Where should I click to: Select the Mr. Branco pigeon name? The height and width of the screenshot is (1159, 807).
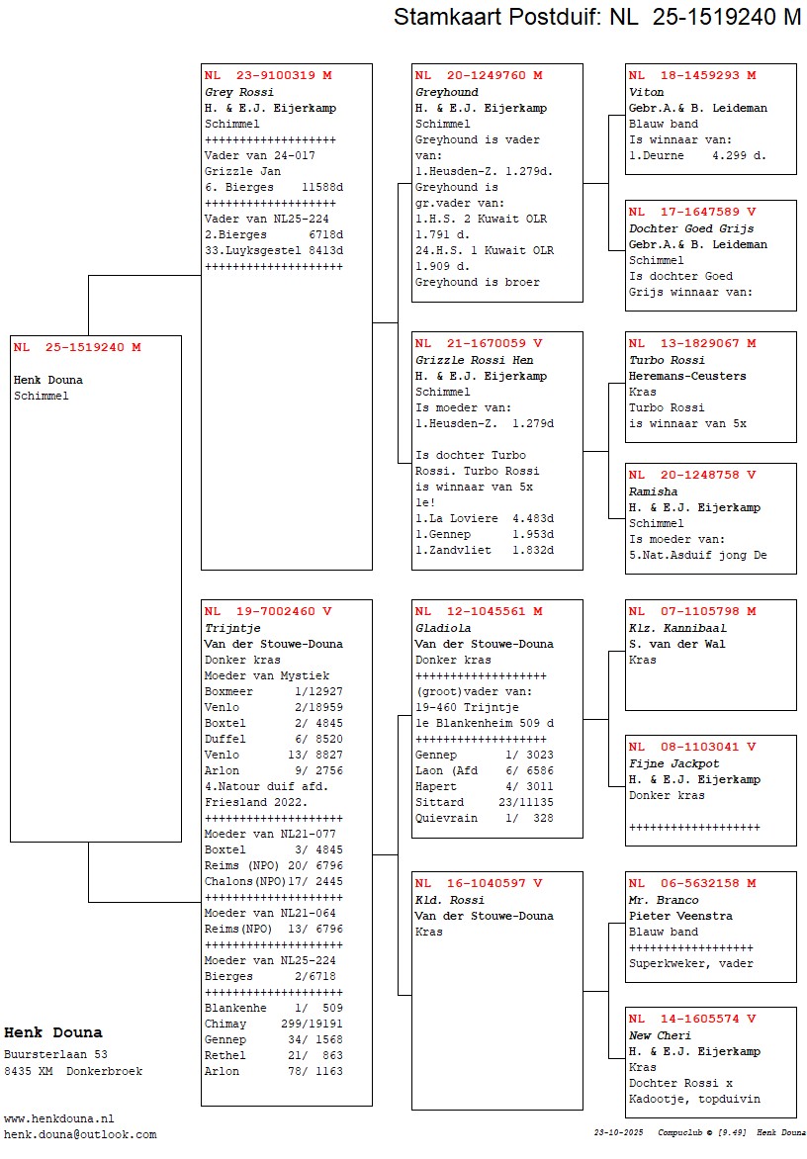[664, 900]
